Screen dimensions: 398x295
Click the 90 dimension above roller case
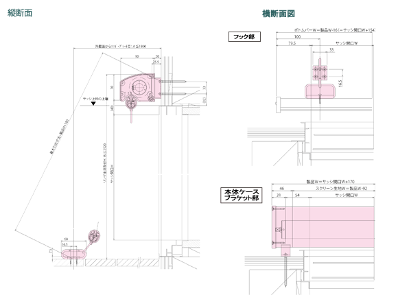tap(137, 56)
